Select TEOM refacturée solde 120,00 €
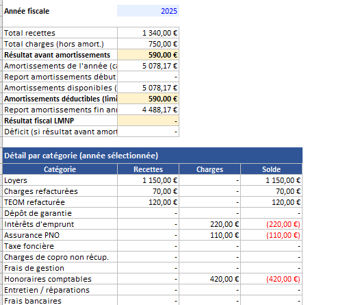This screenshot has height=305, width=358. [x=272, y=202]
